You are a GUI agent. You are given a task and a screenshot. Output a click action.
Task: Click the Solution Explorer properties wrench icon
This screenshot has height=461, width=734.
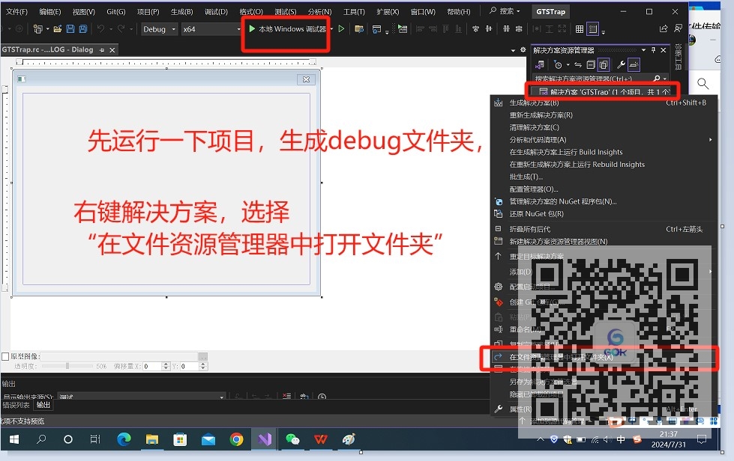[x=621, y=65]
